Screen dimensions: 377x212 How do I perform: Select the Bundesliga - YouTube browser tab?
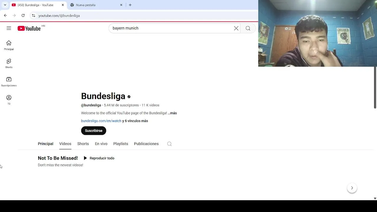click(38, 5)
